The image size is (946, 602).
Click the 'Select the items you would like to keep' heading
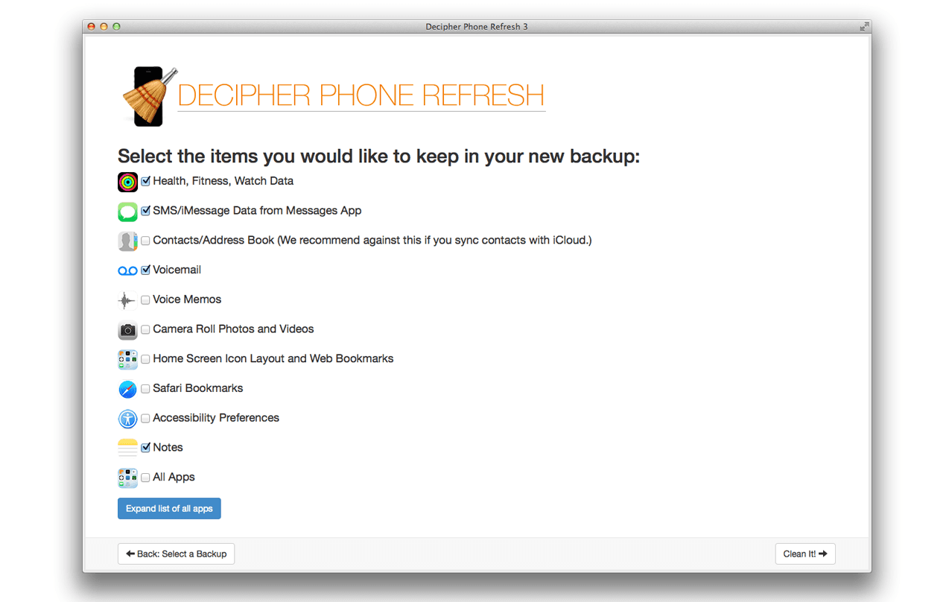click(x=378, y=156)
